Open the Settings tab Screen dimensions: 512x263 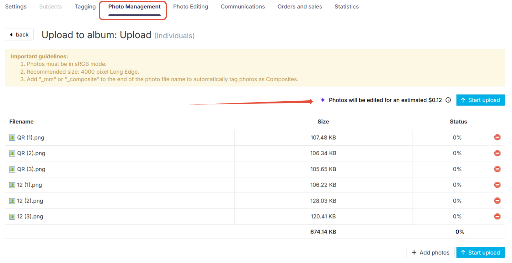(16, 7)
